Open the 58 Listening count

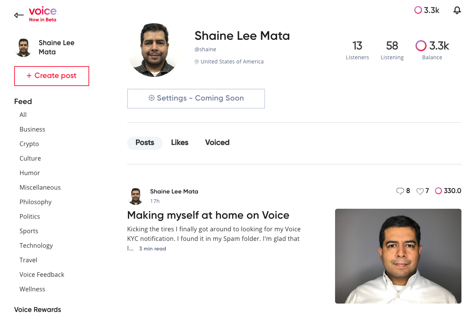click(392, 50)
